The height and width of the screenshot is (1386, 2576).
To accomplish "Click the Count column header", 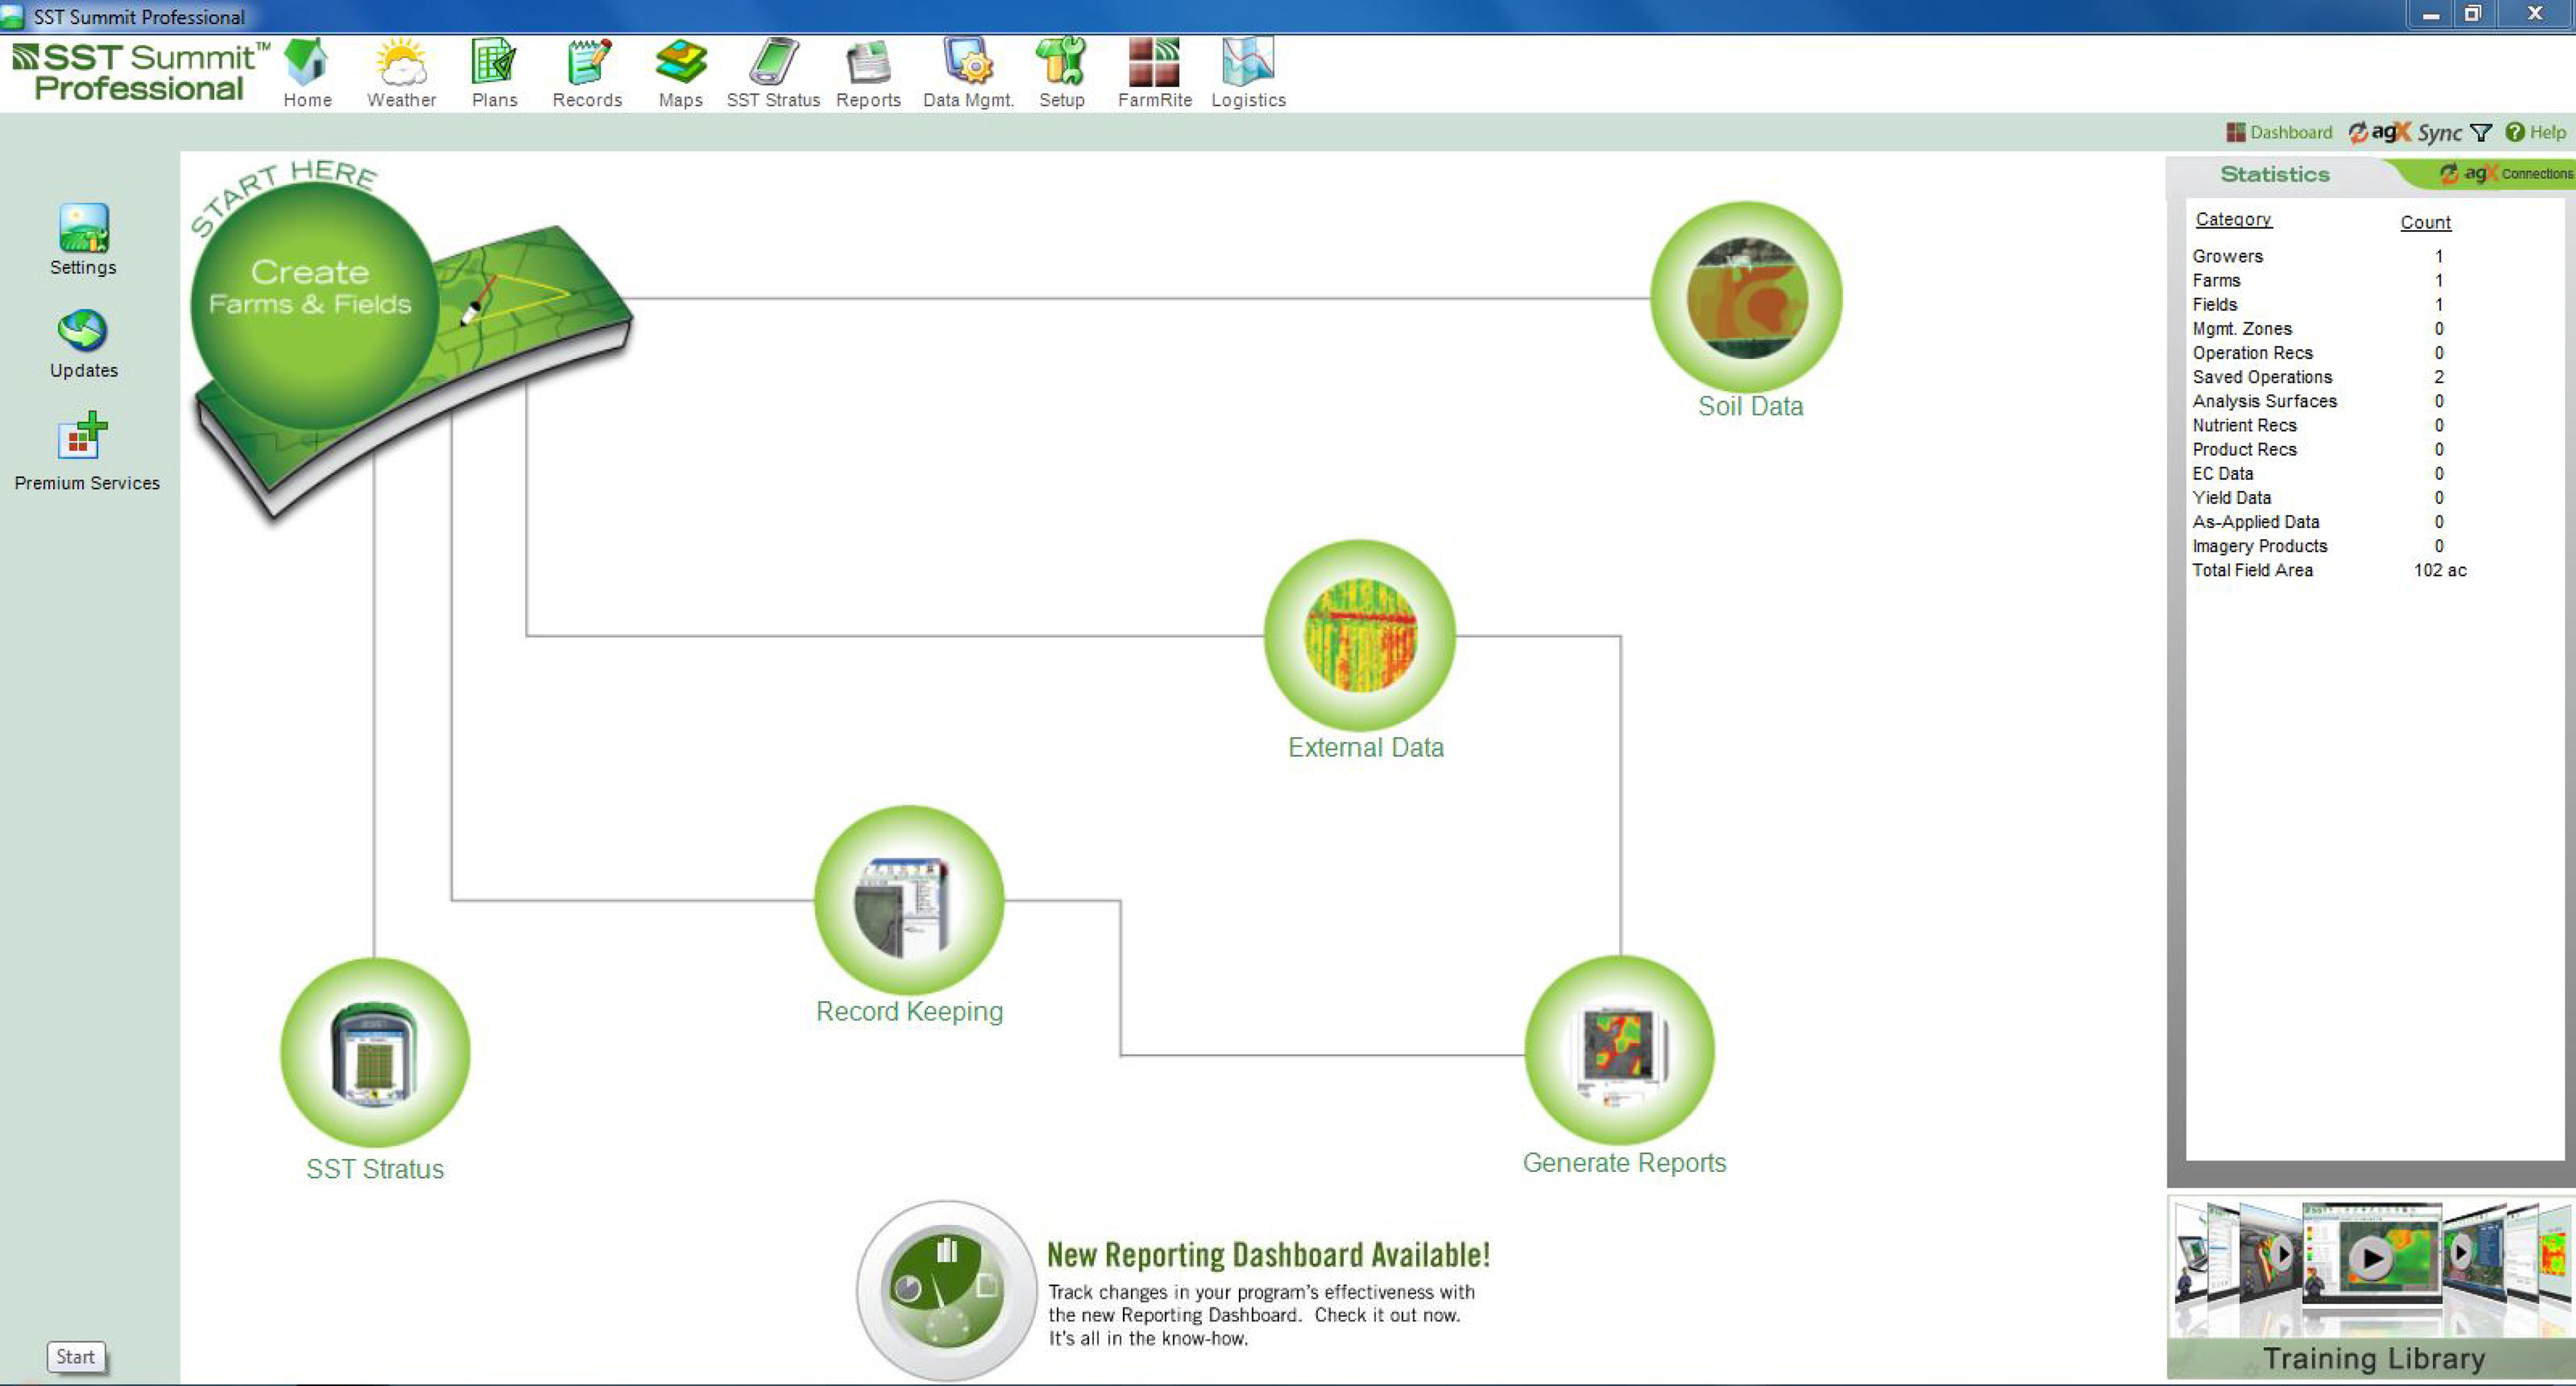I will point(2425,222).
